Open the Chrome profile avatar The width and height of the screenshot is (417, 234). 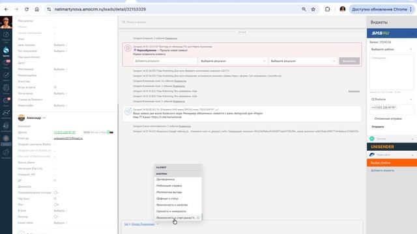(343, 9)
